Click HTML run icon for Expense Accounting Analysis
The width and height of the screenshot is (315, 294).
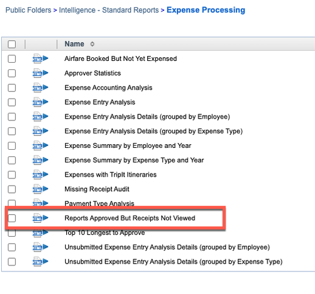[40, 88]
